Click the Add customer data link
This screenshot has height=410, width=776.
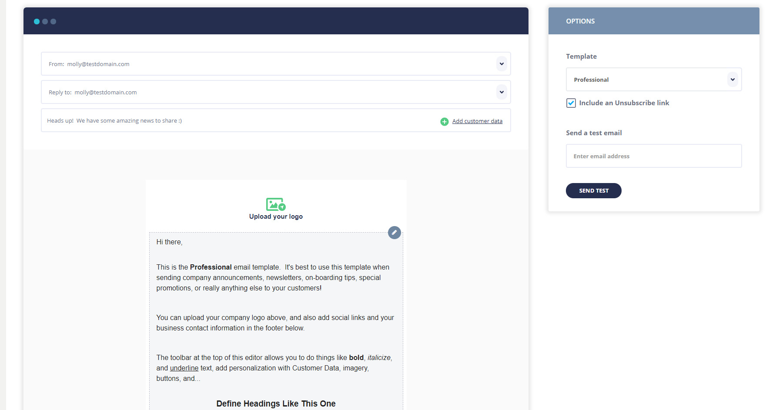point(477,121)
